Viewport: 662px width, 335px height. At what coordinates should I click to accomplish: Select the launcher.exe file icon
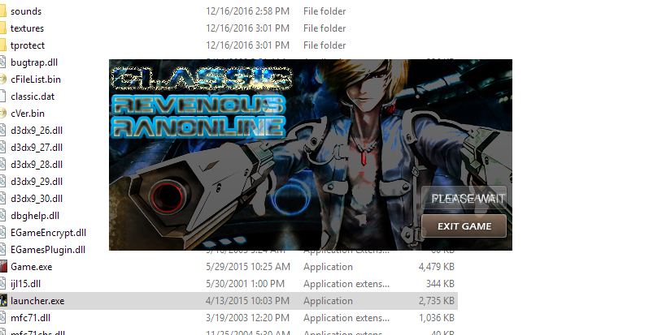(3, 300)
